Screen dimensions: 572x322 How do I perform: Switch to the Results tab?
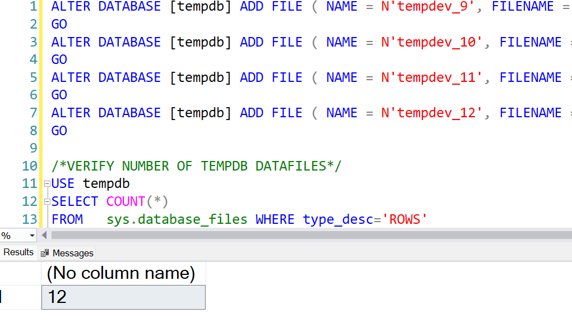point(17,252)
